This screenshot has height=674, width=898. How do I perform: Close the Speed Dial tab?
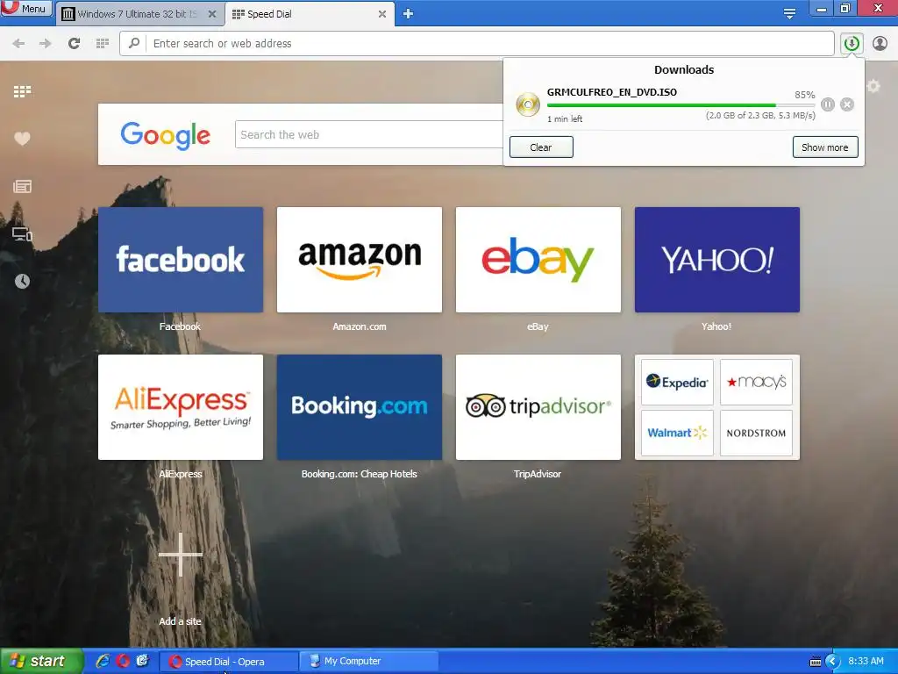point(382,14)
